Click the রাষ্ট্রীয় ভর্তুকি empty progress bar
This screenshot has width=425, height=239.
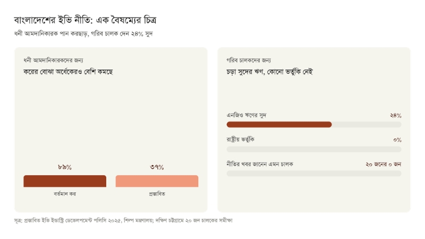tap(314, 149)
